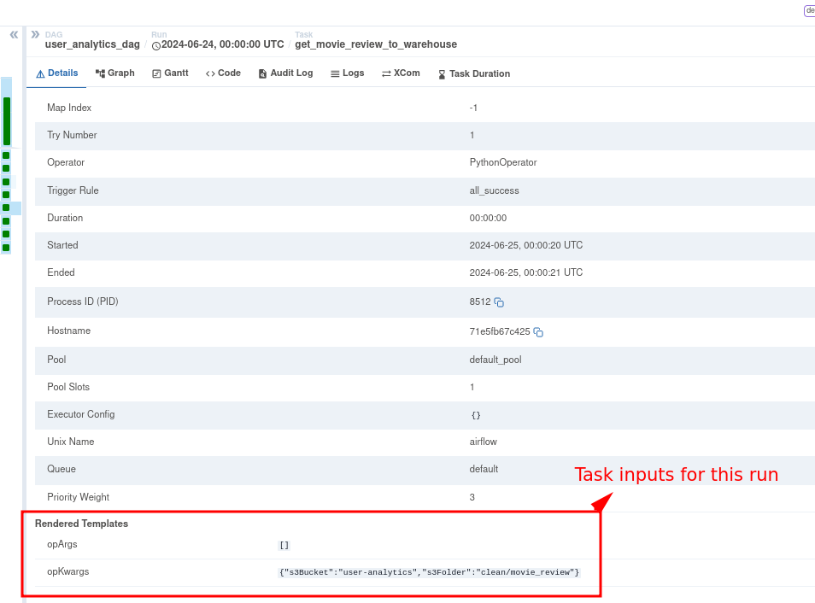
Task: Copy the Process ID 8512 value
Action: 499,302
